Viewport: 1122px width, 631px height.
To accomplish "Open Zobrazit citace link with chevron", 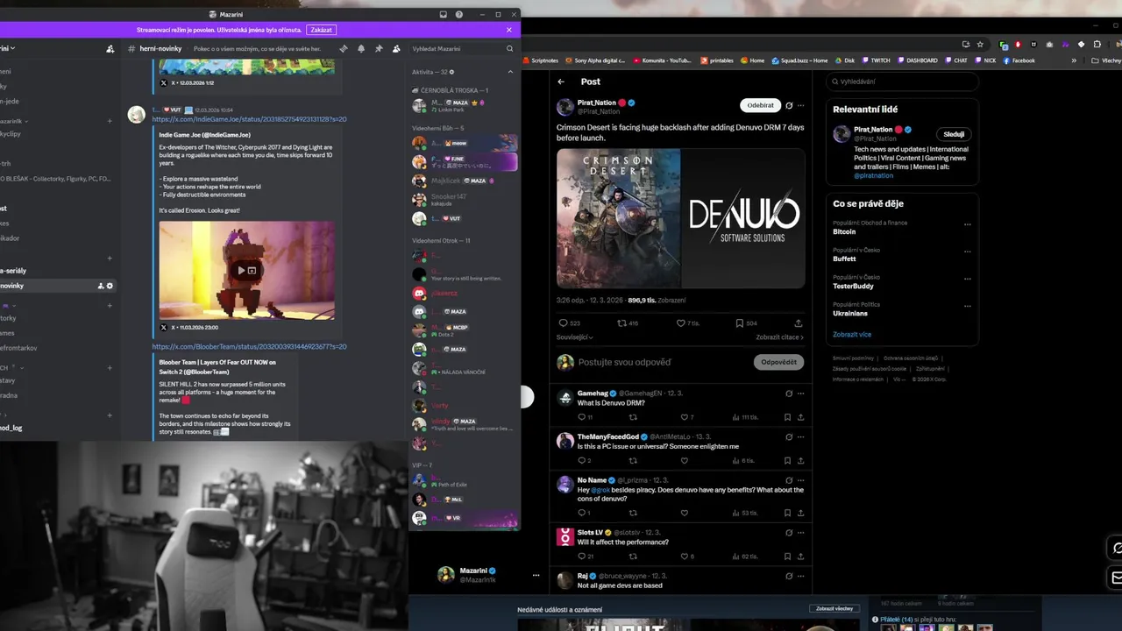I will [779, 337].
